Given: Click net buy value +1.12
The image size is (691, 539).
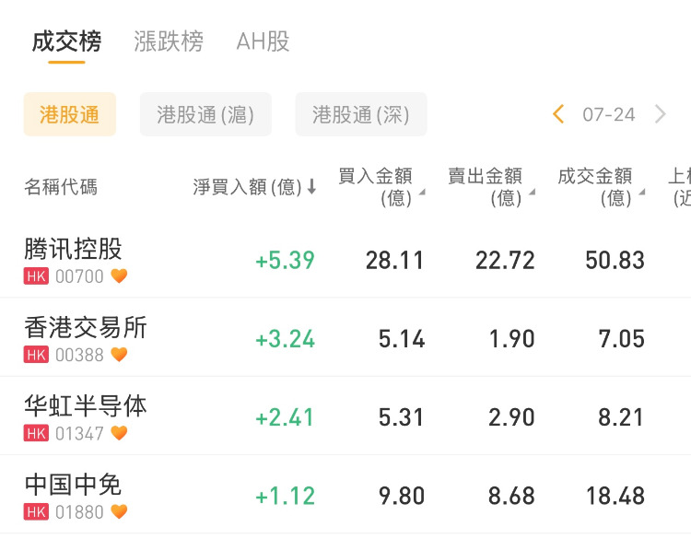Looking at the screenshot, I should (x=285, y=496).
